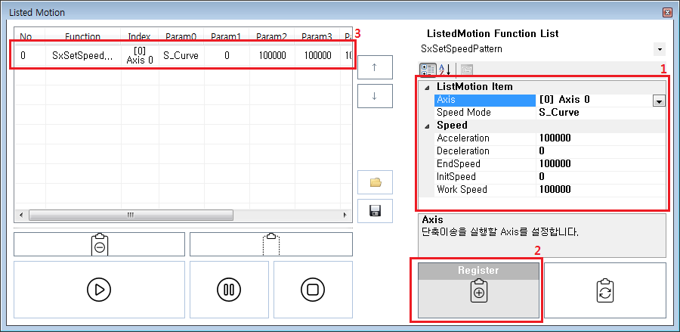
Task: Click the clipboard refresh icon button
Action: (x=604, y=290)
